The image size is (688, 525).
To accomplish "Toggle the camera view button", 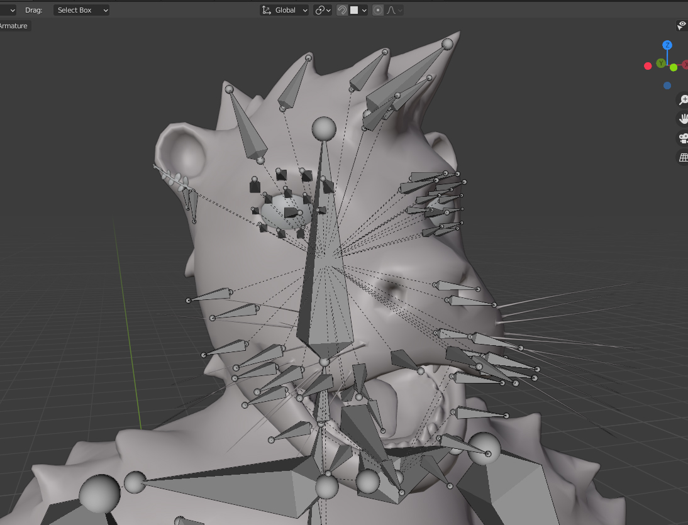I will click(x=683, y=138).
